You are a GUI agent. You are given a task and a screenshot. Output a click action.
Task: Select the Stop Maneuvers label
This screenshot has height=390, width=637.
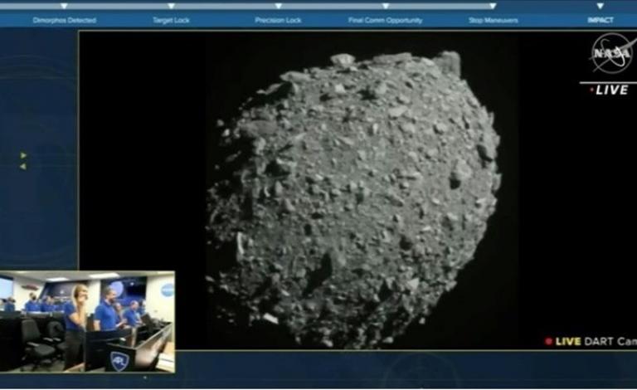494,20
